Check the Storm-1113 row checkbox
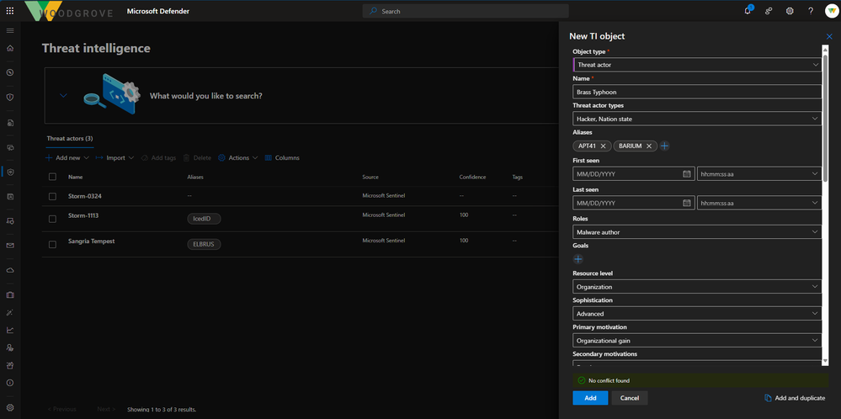Image resolution: width=841 pixels, height=419 pixels. 52,219
